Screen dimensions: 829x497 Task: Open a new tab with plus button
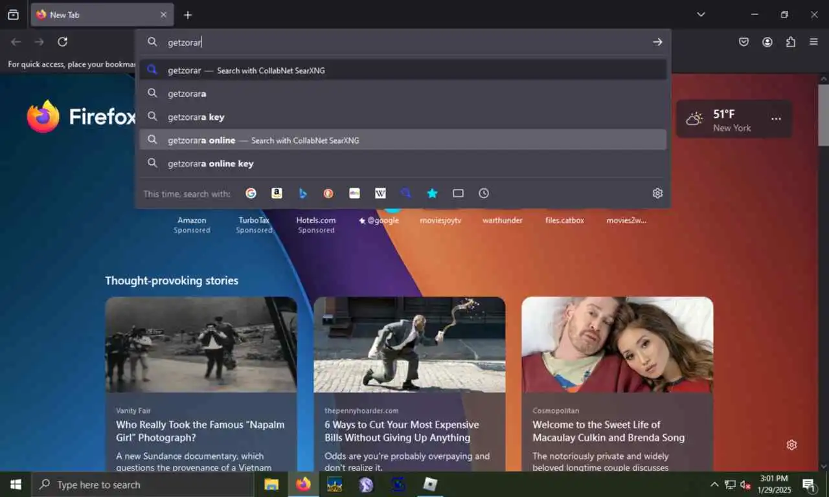(x=188, y=15)
